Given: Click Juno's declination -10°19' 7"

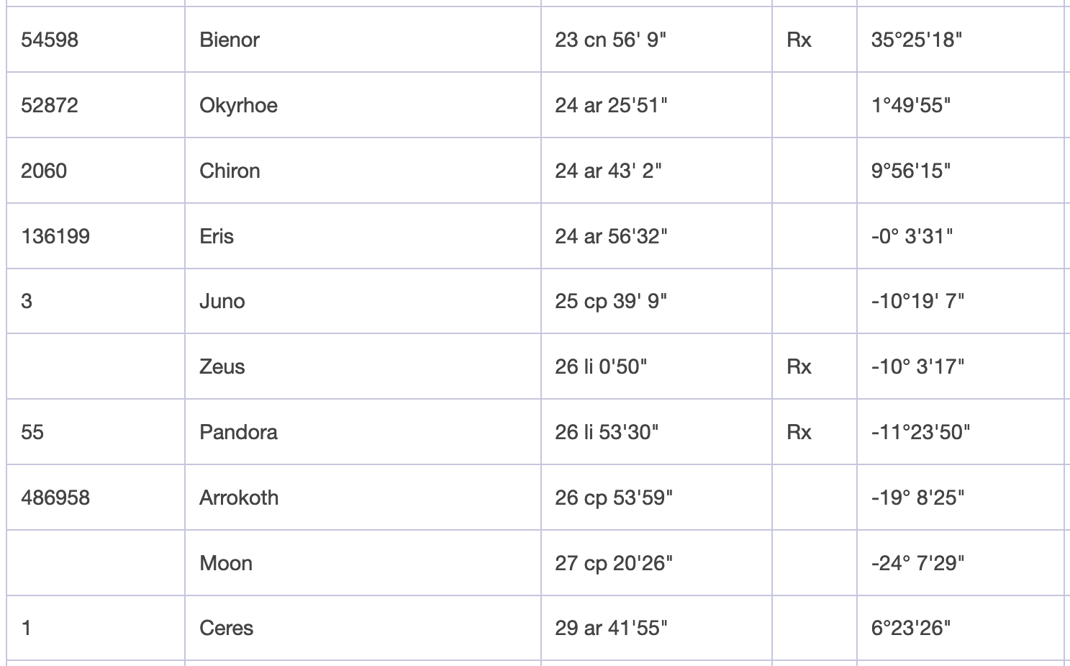Looking at the screenshot, I should point(917,301).
